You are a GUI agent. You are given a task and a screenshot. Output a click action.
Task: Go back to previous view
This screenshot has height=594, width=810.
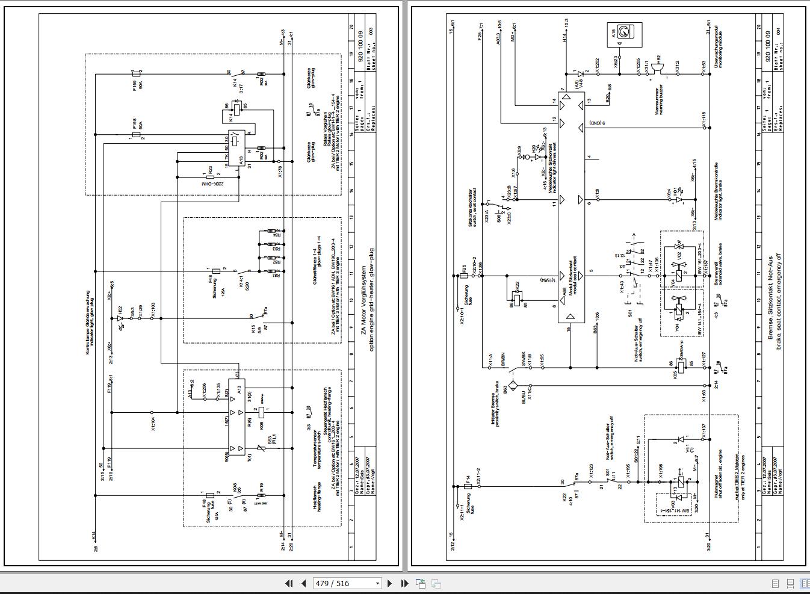click(x=421, y=583)
